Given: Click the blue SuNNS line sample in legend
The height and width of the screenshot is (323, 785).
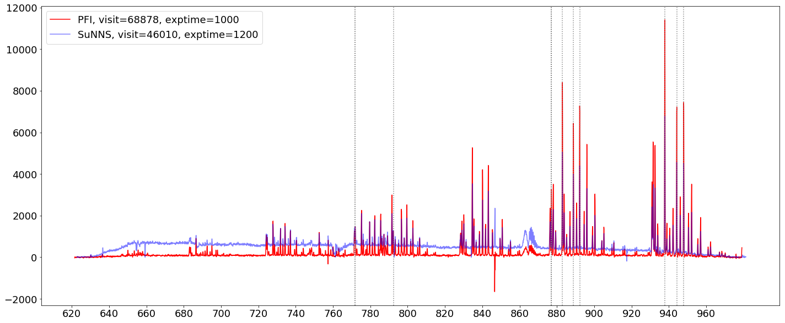Looking at the screenshot, I should [x=61, y=35].
